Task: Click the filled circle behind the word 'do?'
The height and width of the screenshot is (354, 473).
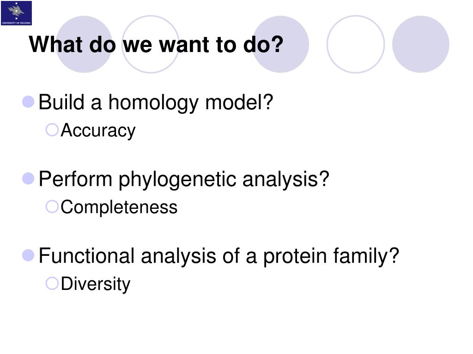Action: [x=280, y=44]
